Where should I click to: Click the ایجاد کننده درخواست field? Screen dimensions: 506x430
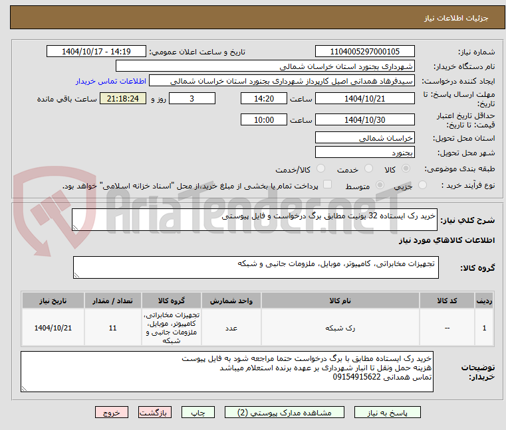tap(282, 80)
